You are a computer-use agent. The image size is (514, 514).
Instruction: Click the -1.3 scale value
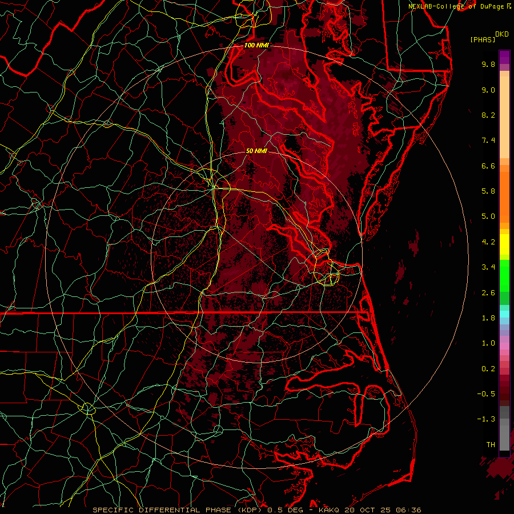click(x=486, y=419)
